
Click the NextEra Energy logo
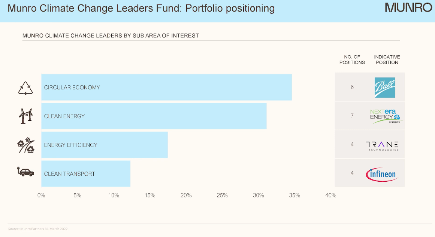385,116
